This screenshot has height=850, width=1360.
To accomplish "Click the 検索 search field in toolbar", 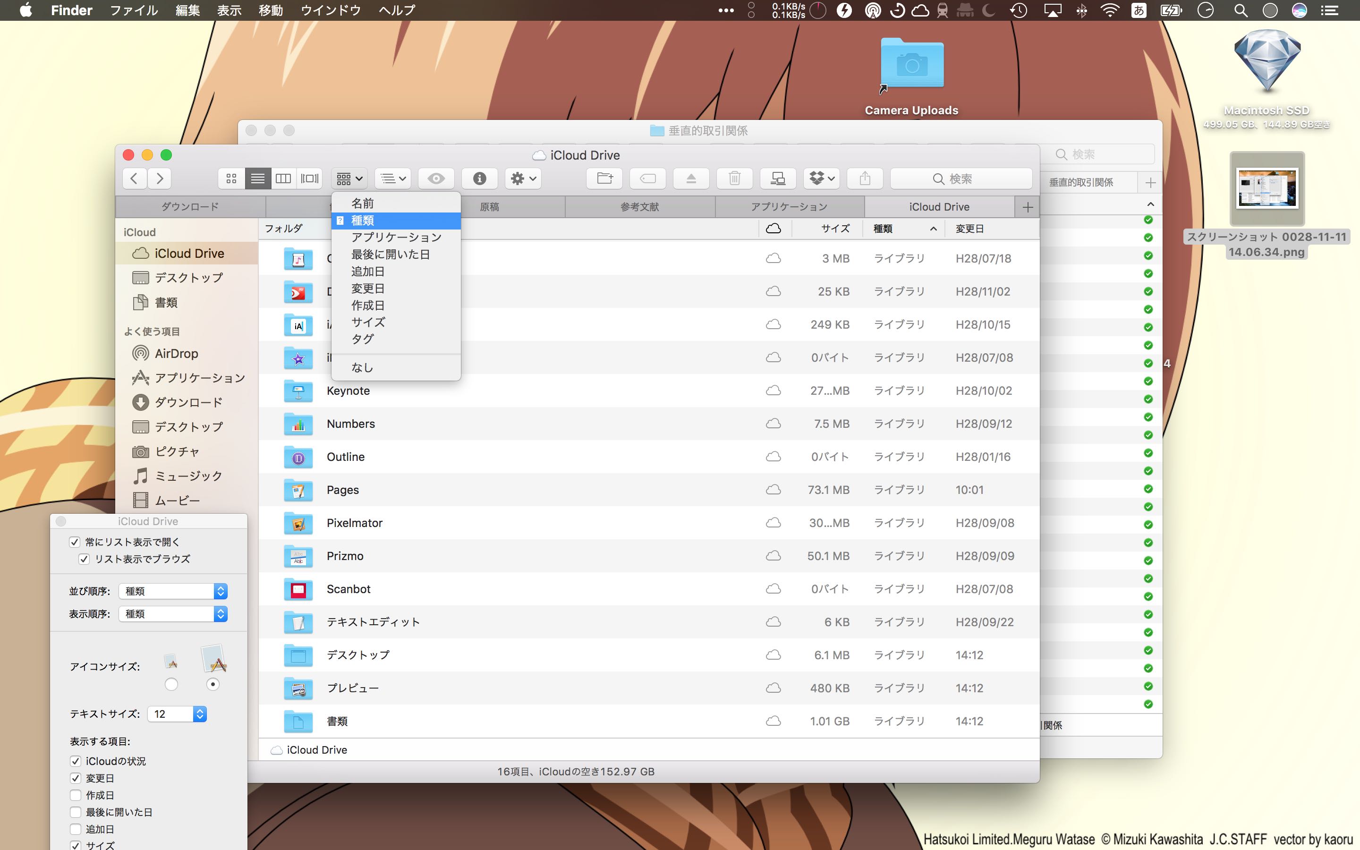I will coord(962,178).
